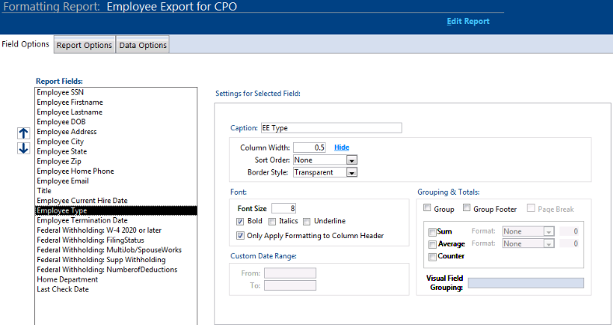This screenshot has height=325, width=613.
Task: Select Federal Withholding: W-4 2020 or later
Action: 116,230
